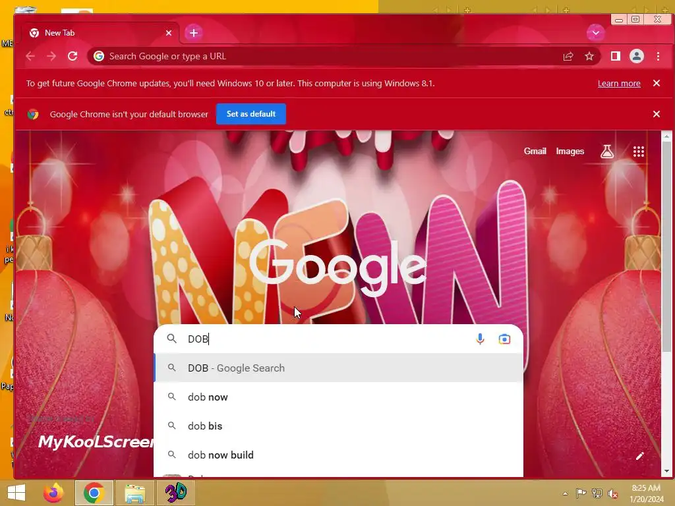
Task: Close the New Tab tab
Action: click(x=169, y=33)
